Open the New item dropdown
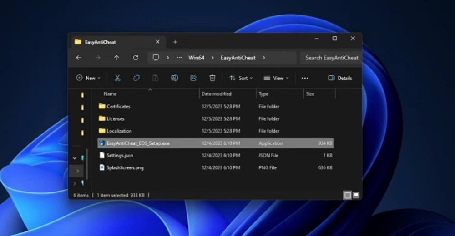The width and height of the screenshot is (455, 236). [88, 78]
